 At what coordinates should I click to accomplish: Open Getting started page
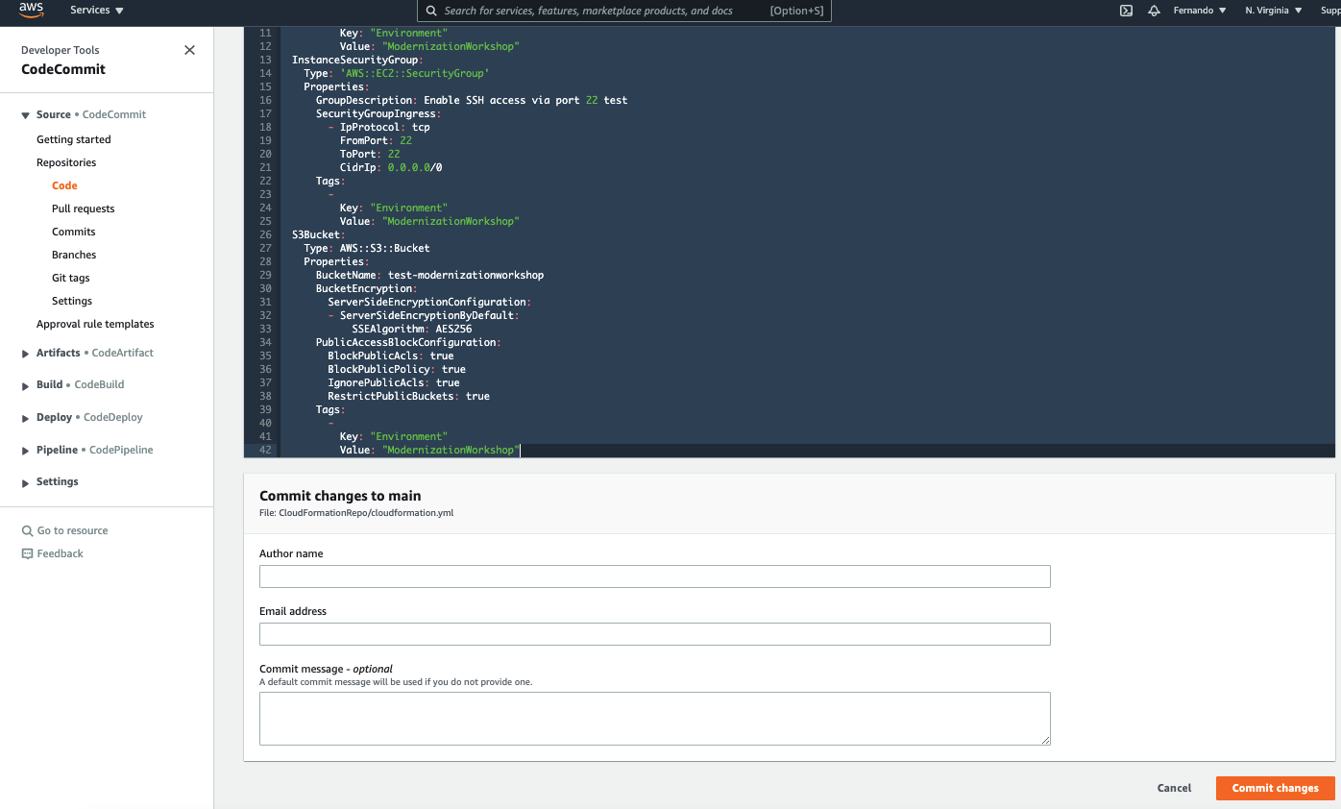(x=74, y=139)
